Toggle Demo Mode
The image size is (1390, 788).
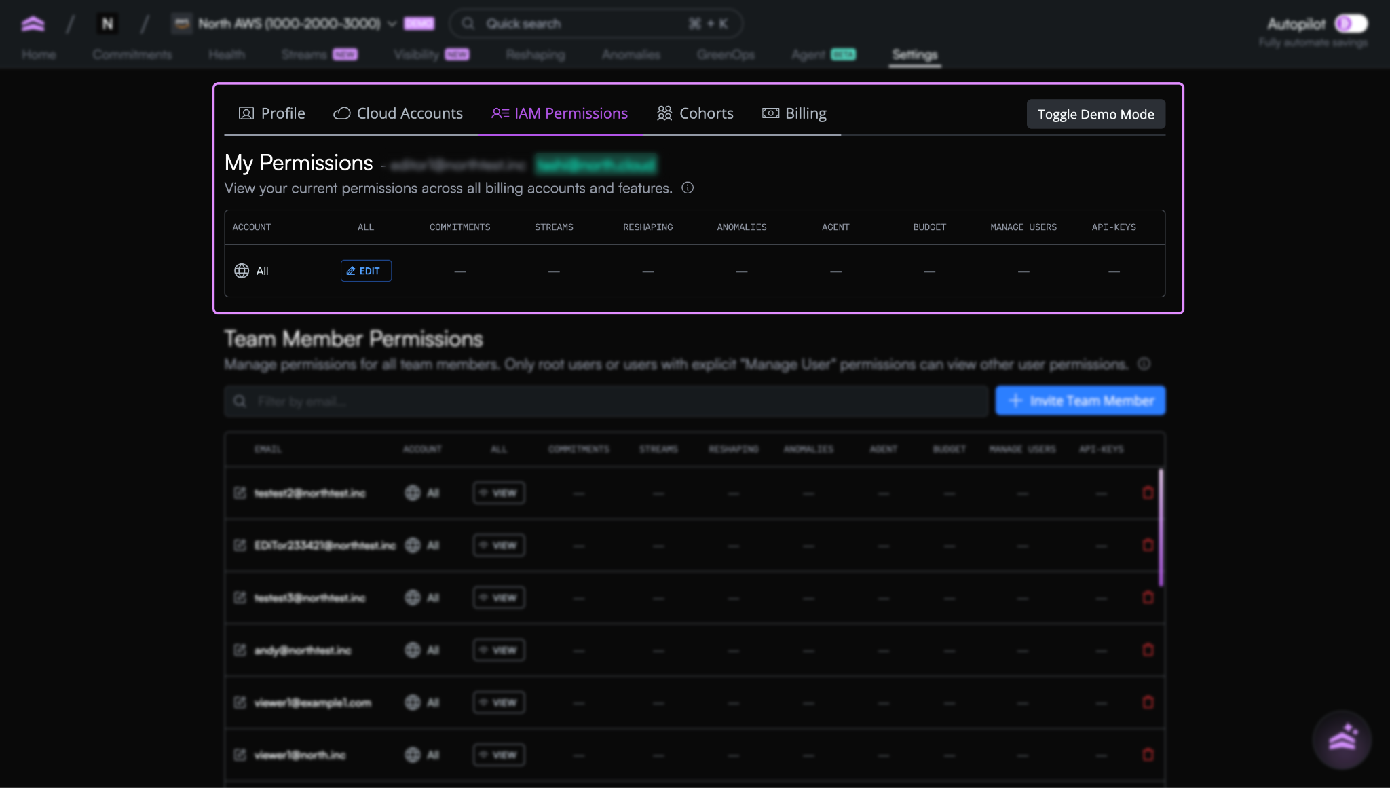[1095, 114]
